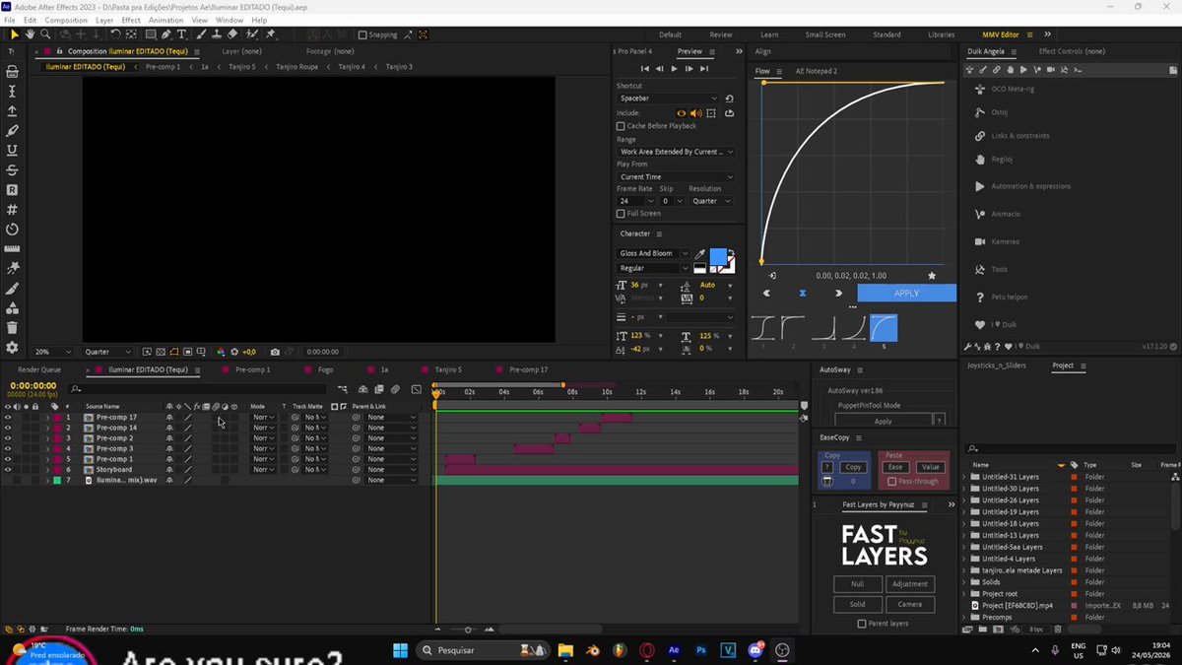The height and width of the screenshot is (665, 1182).
Task: Expand the Precomps folder in Project panel
Action: (965, 618)
